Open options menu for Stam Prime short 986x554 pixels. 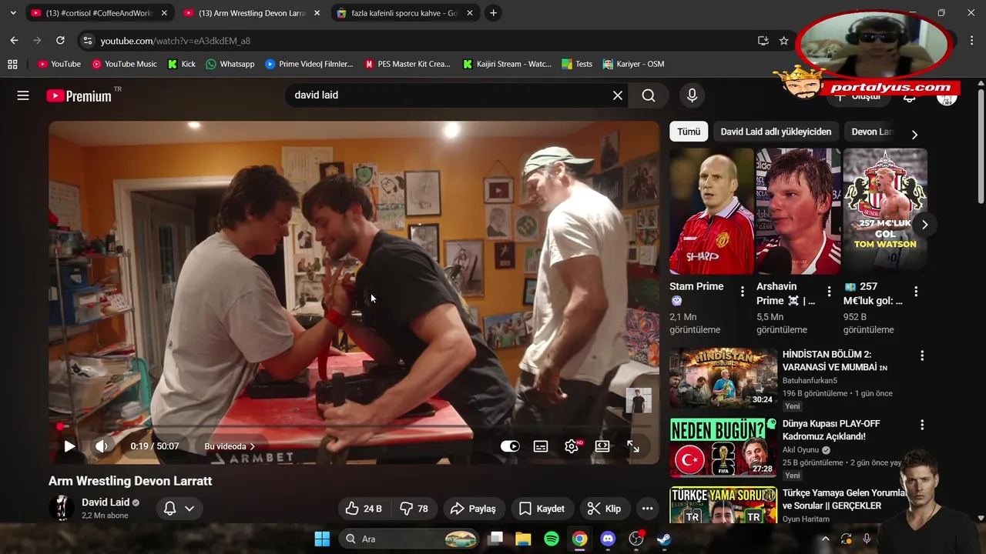743,292
